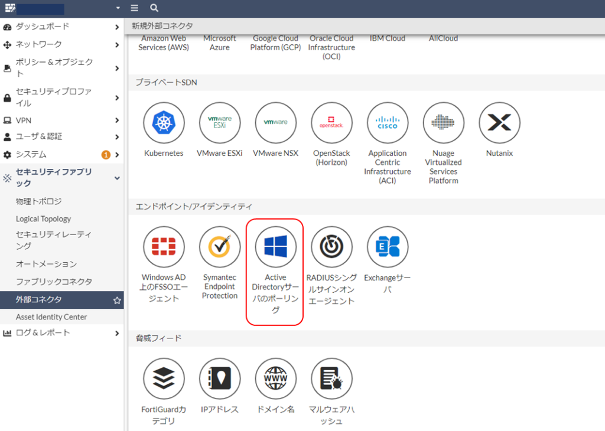Toggle favorite star on 外部コネクタ
This screenshot has height=431, width=605.
pos(117,300)
